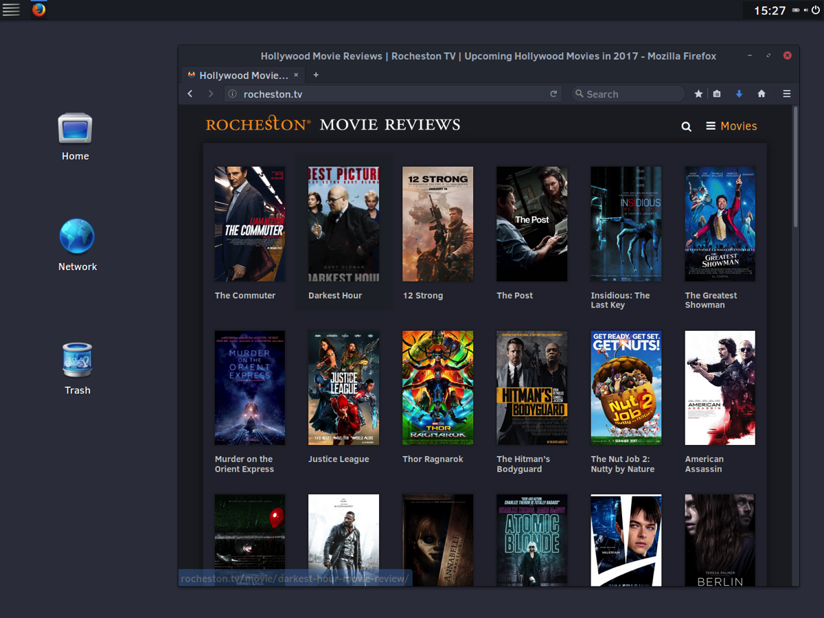Click the Annabelle movie poster
The image size is (824, 618).
tap(437, 540)
